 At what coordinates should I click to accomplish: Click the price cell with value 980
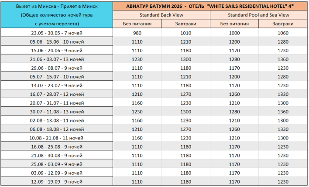[x=137, y=33]
